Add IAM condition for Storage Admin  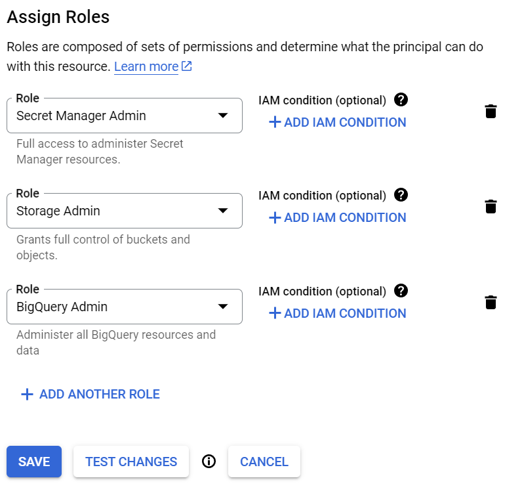coord(338,218)
